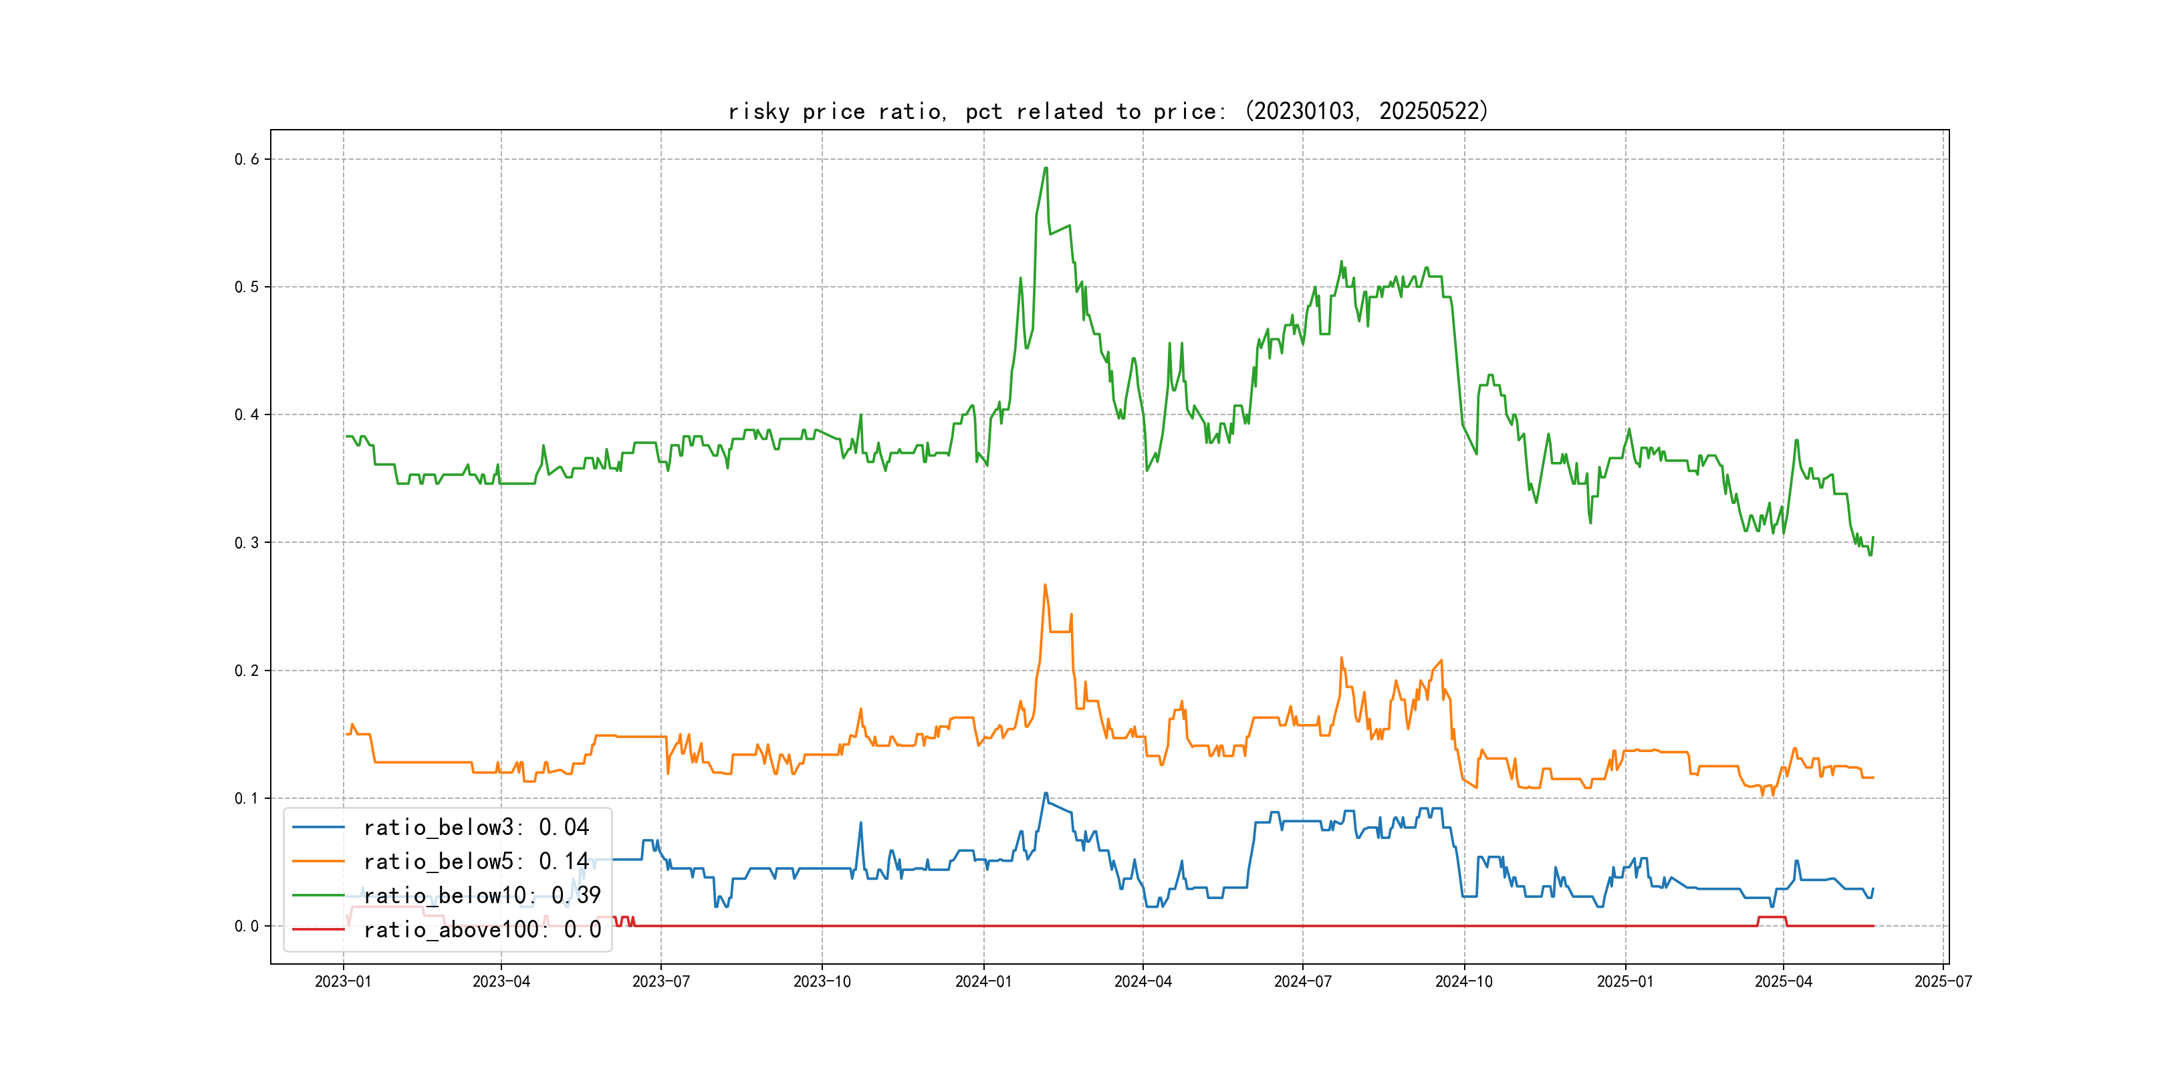
Task: Click the chart title text
Action: 1108,111
